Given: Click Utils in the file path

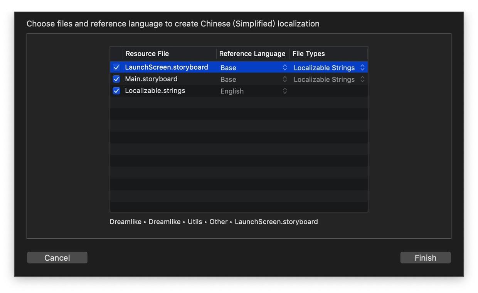Looking at the screenshot, I should (x=195, y=222).
